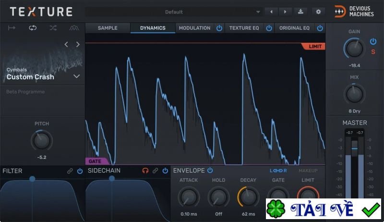This screenshot has height=222, width=384.
Task: Click the shuffle random mode icon
Action: (53, 28)
